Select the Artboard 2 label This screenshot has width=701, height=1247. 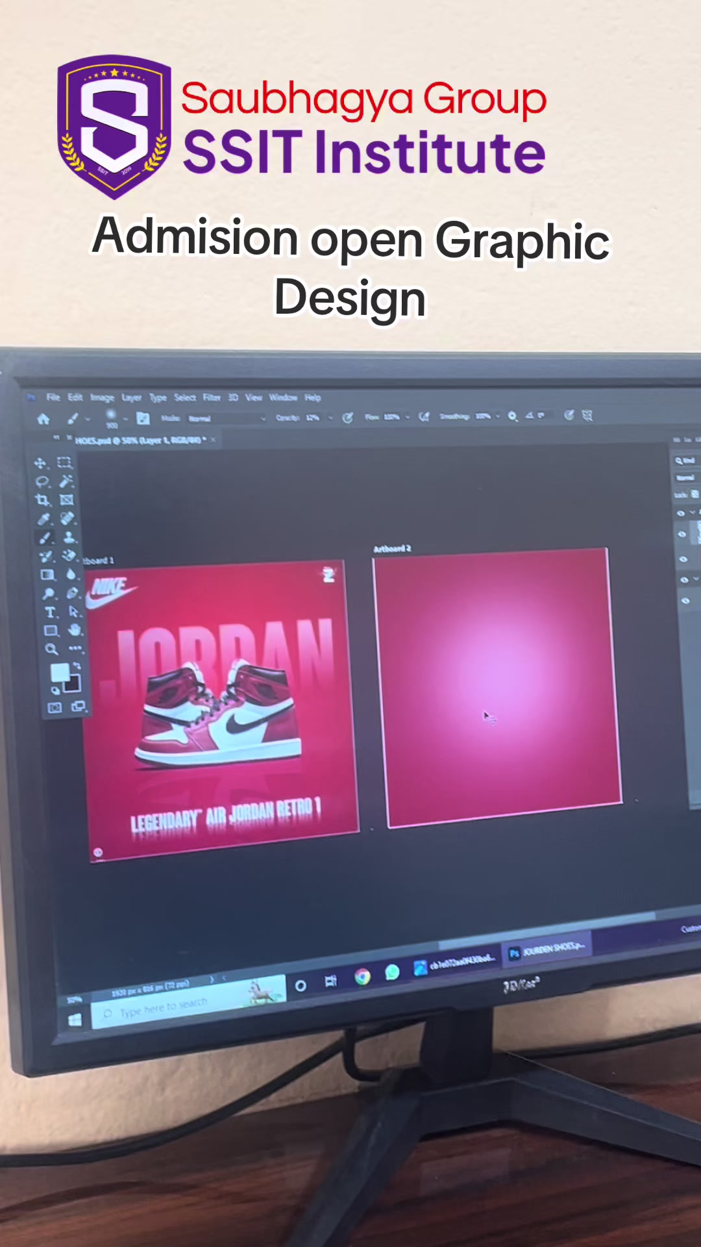[x=392, y=549]
